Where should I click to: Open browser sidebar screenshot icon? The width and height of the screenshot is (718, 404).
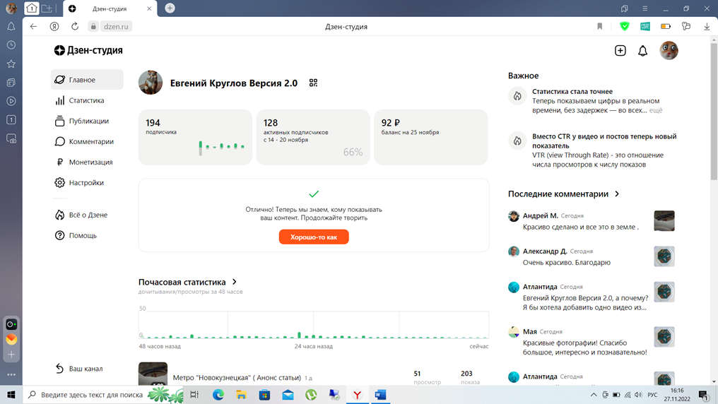[11, 138]
